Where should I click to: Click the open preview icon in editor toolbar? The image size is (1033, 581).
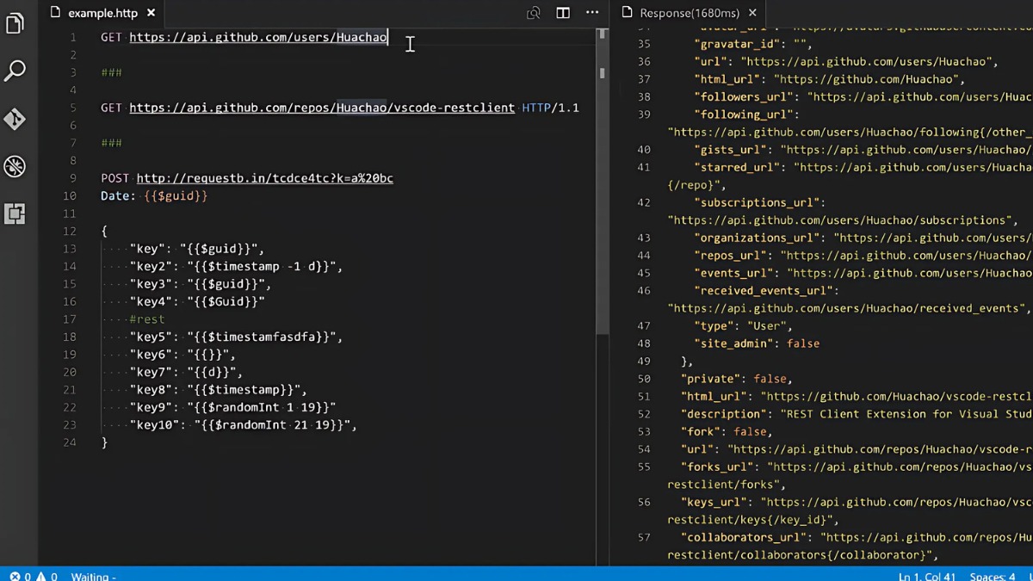click(x=534, y=13)
